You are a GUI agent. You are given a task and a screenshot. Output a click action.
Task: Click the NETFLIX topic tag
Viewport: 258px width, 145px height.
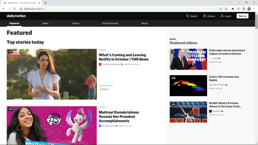coord(104,89)
